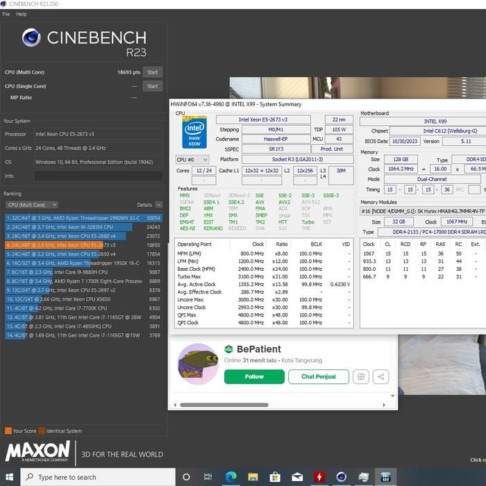Start the CPU Single Core test
Screen dimensions: 486x486
[152, 86]
